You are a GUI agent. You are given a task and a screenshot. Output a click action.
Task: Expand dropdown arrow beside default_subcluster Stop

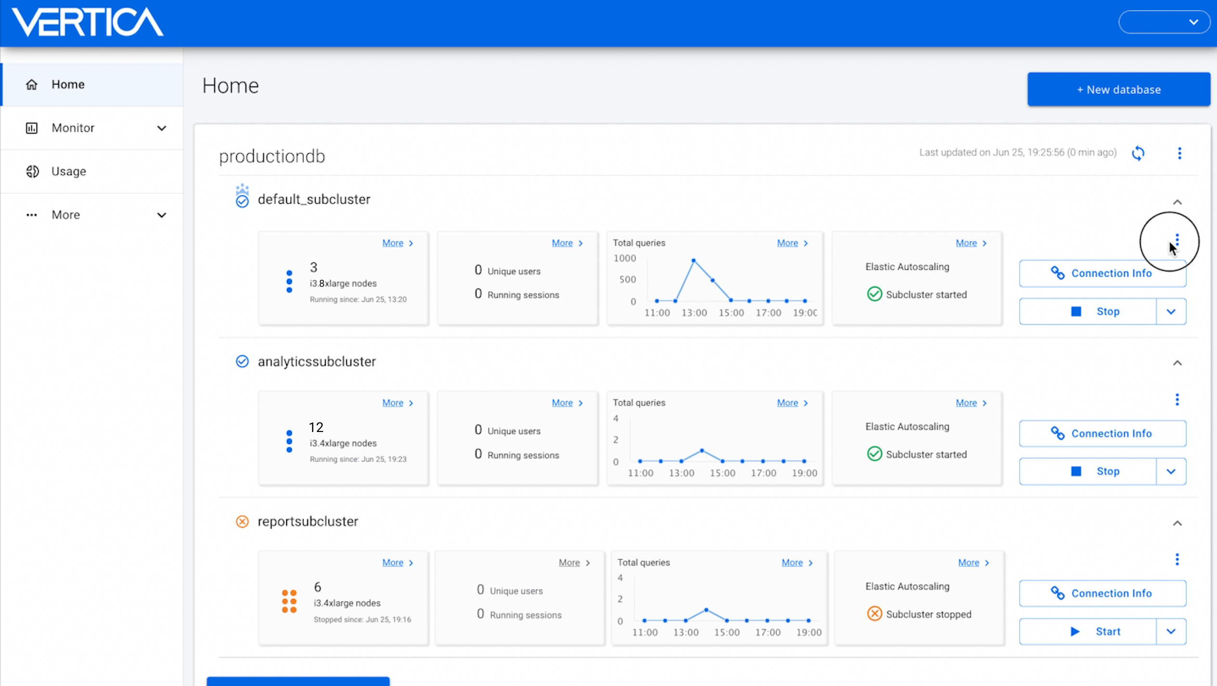[1171, 312]
